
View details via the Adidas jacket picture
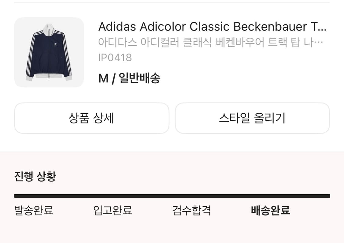[49, 52]
